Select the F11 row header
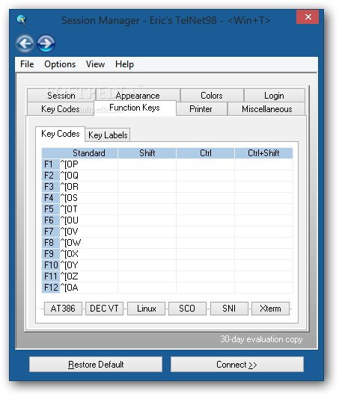 click(x=51, y=276)
